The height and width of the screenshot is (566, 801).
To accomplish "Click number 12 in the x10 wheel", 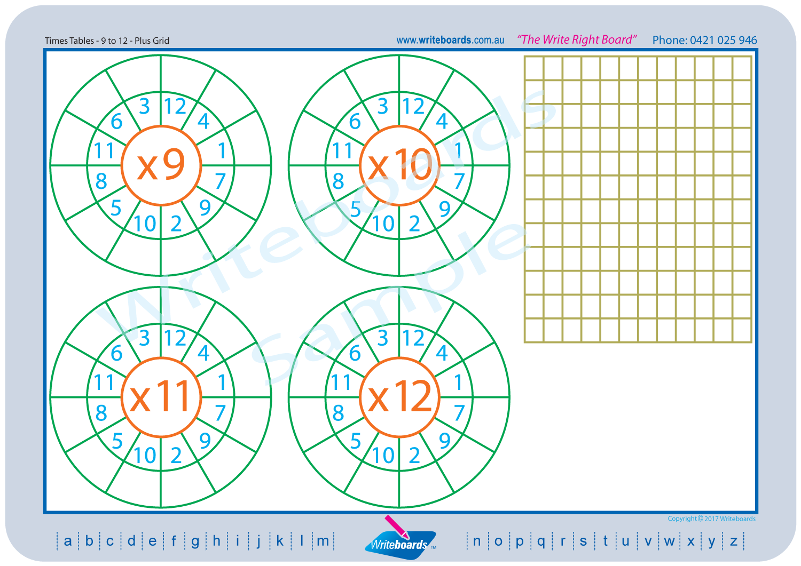I will 413,107.
